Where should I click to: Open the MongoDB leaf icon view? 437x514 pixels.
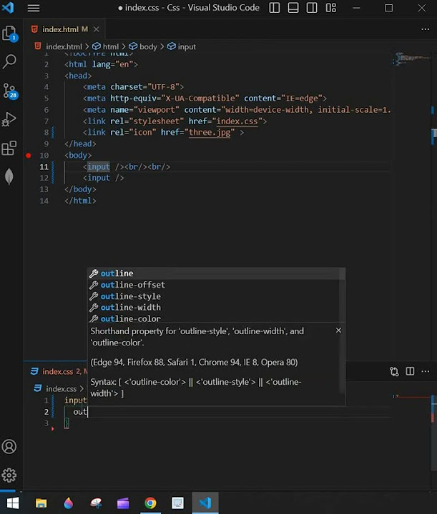[9, 176]
